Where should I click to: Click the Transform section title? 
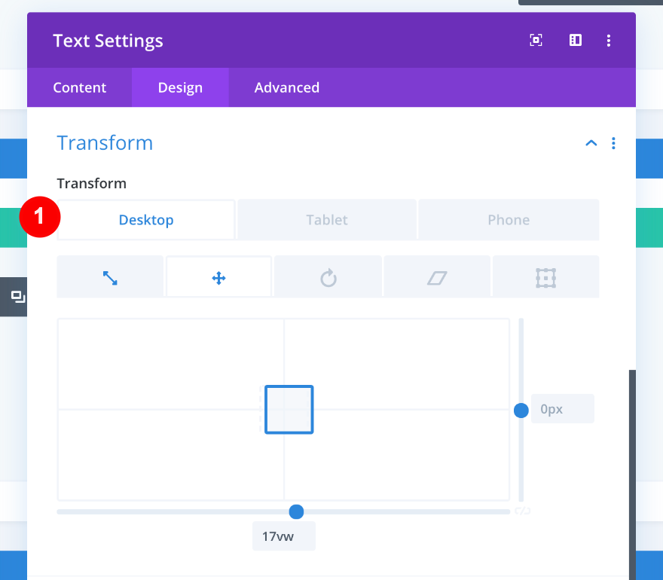click(x=105, y=143)
